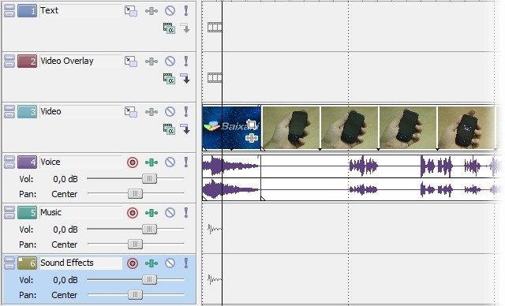This screenshot has width=505, height=306.
Task: Click Voice track 0,0 dB volume value
Action: pyautogui.click(x=65, y=179)
